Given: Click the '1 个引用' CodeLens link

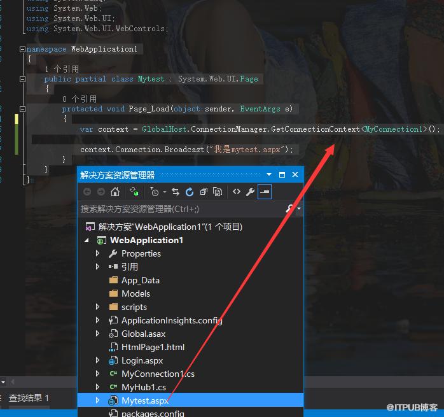Looking at the screenshot, I should point(62,69).
